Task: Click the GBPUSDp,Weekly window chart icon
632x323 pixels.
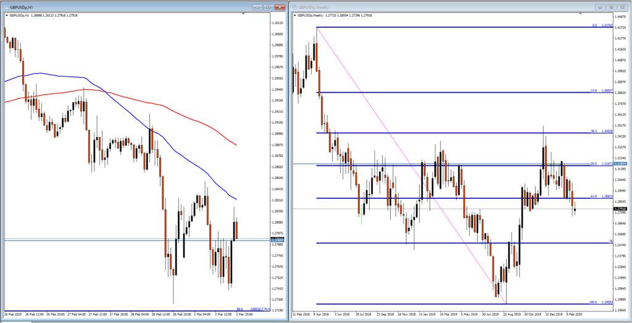Action: click(x=294, y=7)
